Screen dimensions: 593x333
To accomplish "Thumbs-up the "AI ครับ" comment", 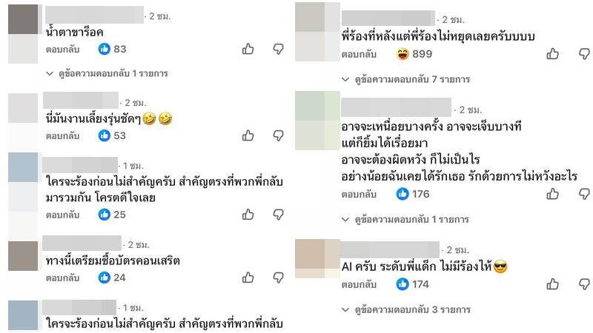I will [552, 284].
